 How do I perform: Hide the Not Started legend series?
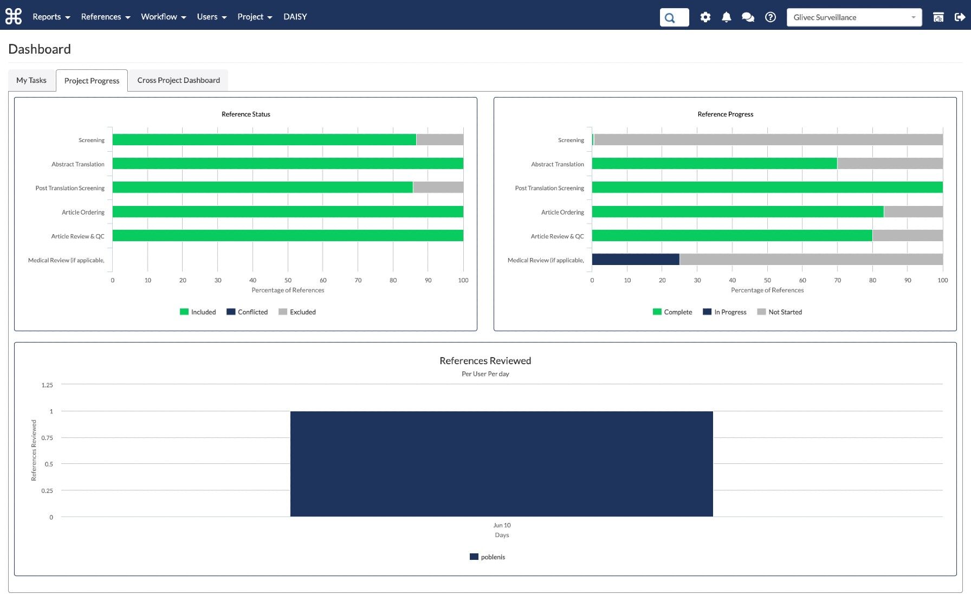pyautogui.click(x=779, y=312)
